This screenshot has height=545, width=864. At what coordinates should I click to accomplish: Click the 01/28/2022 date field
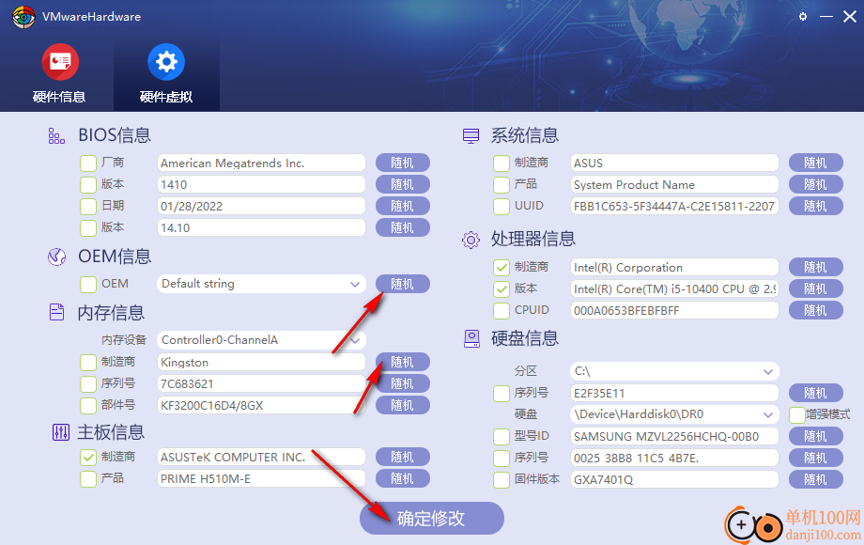point(261,206)
